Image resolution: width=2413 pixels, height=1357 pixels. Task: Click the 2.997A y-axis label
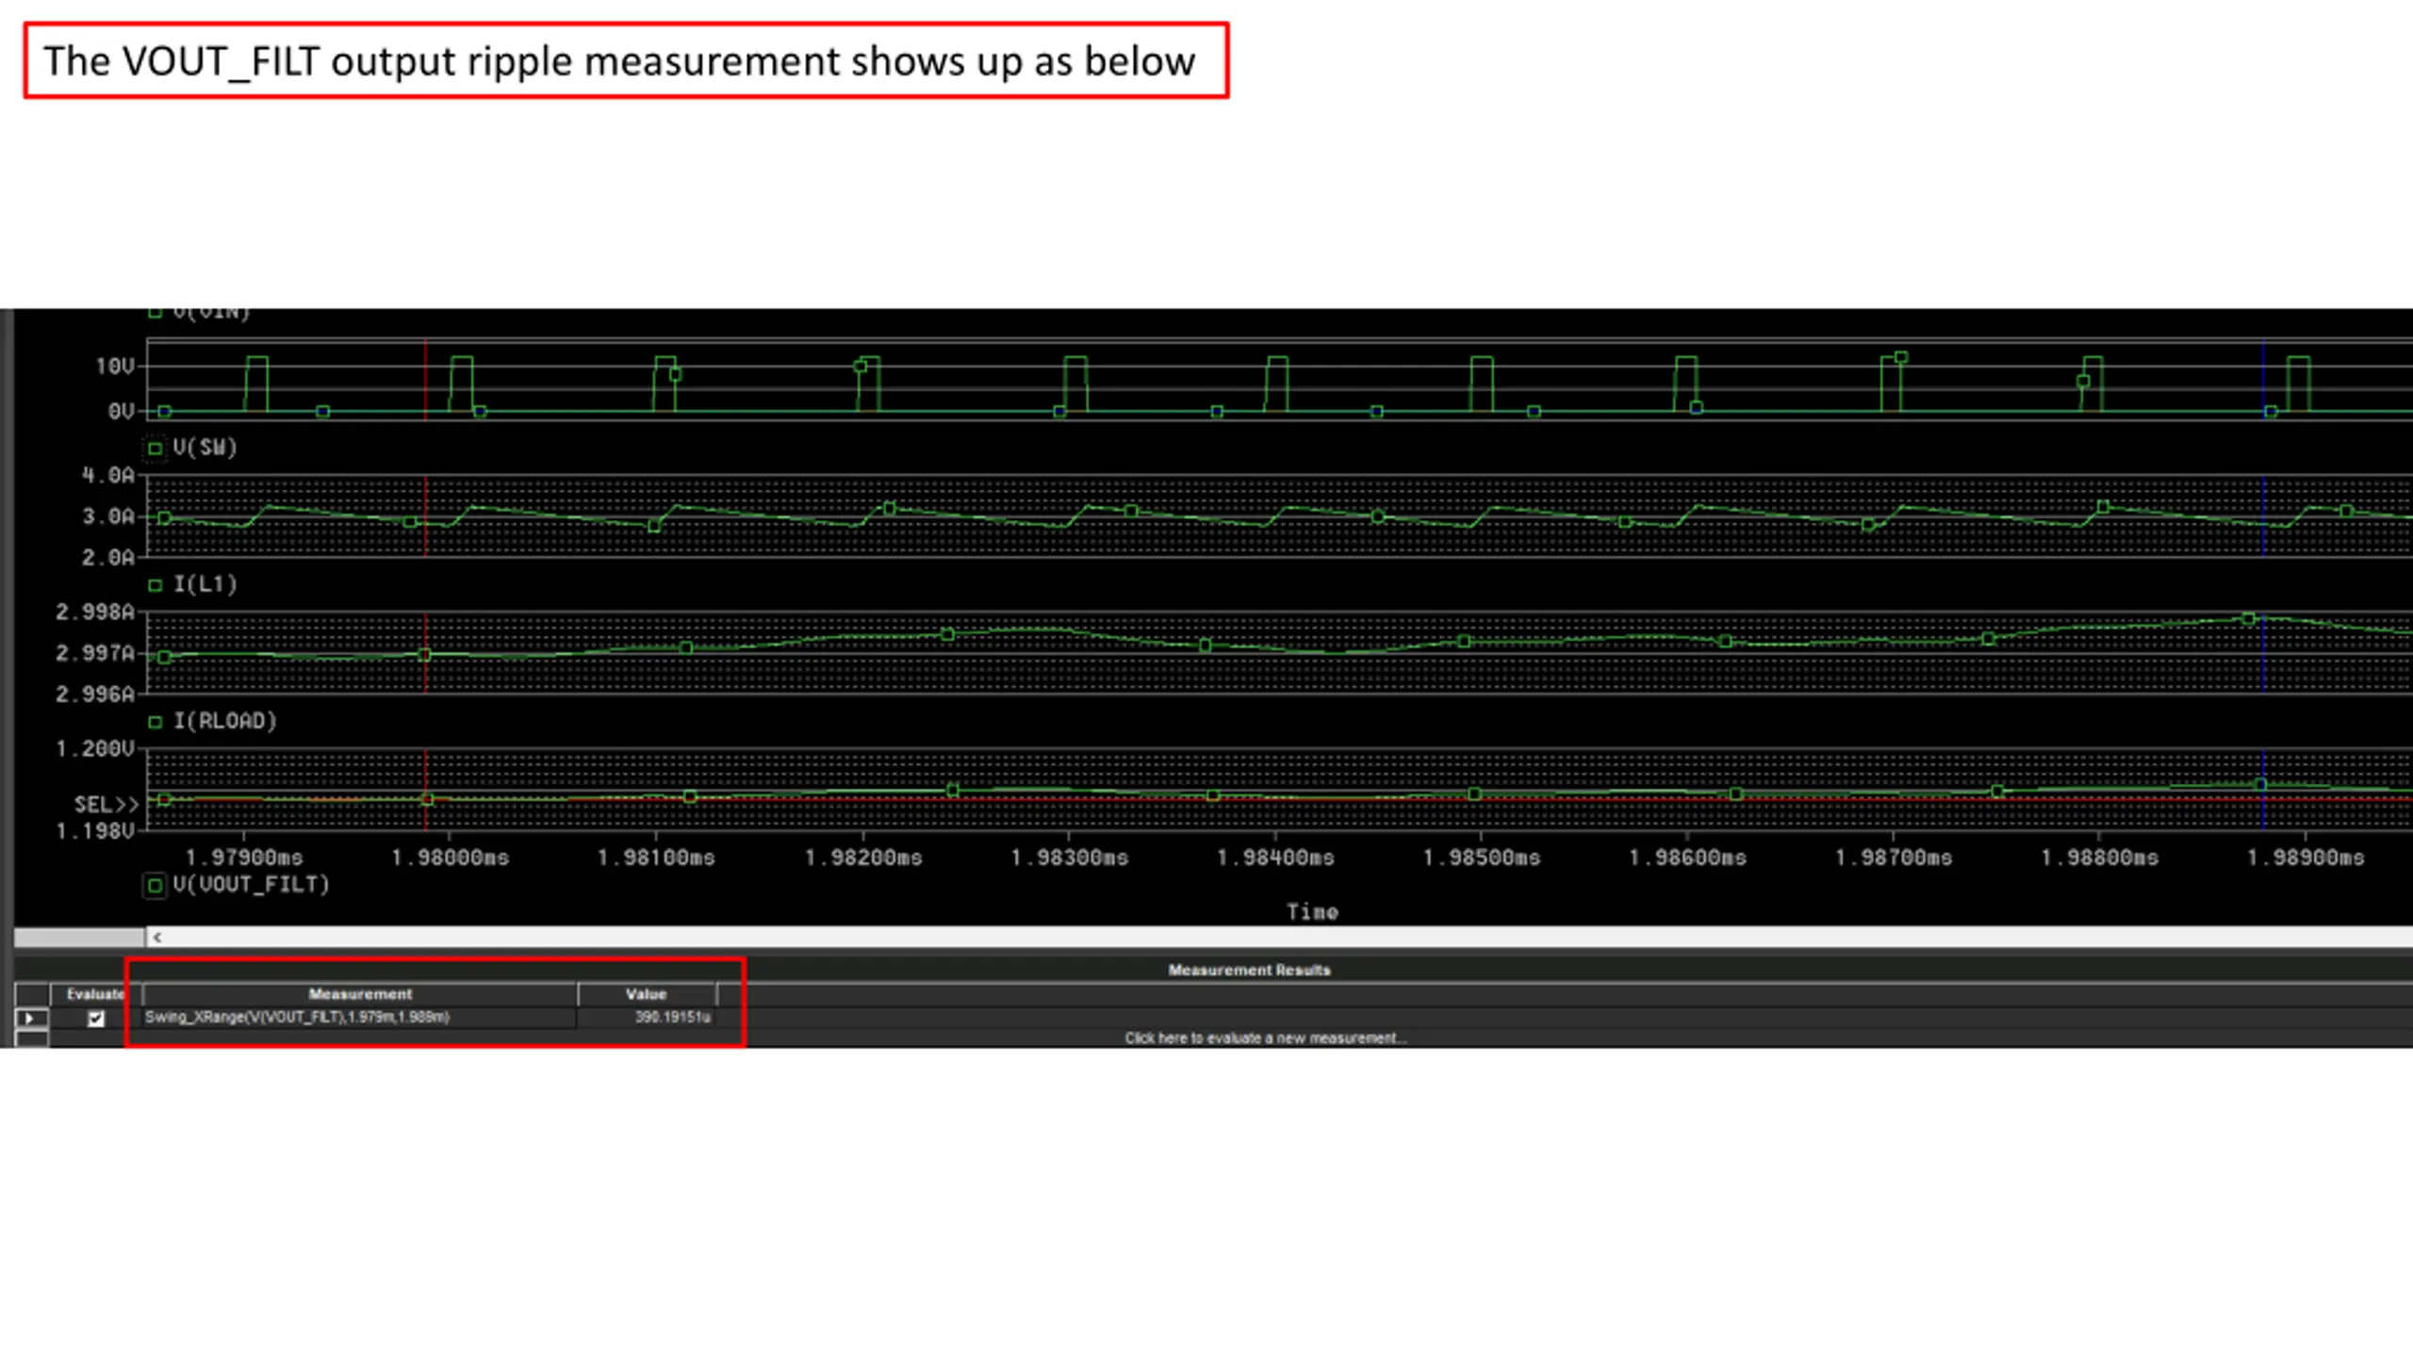pos(94,653)
